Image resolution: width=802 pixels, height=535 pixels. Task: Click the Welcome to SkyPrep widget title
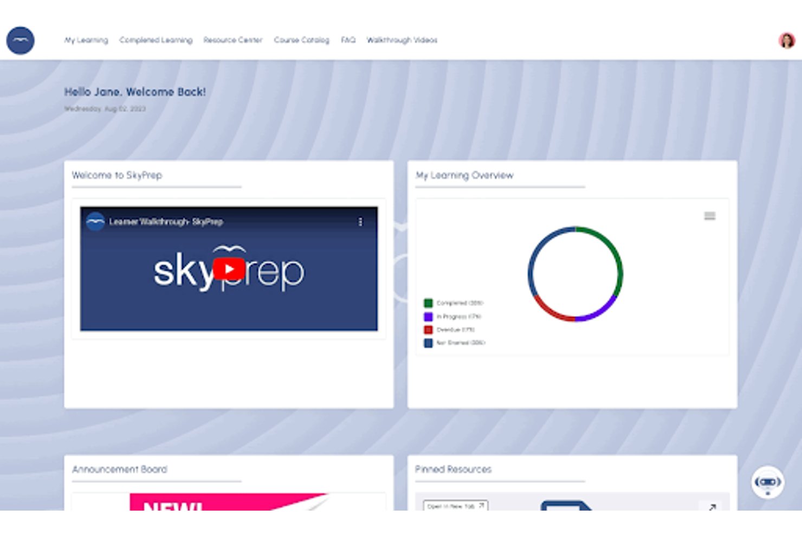[x=117, y=175]
